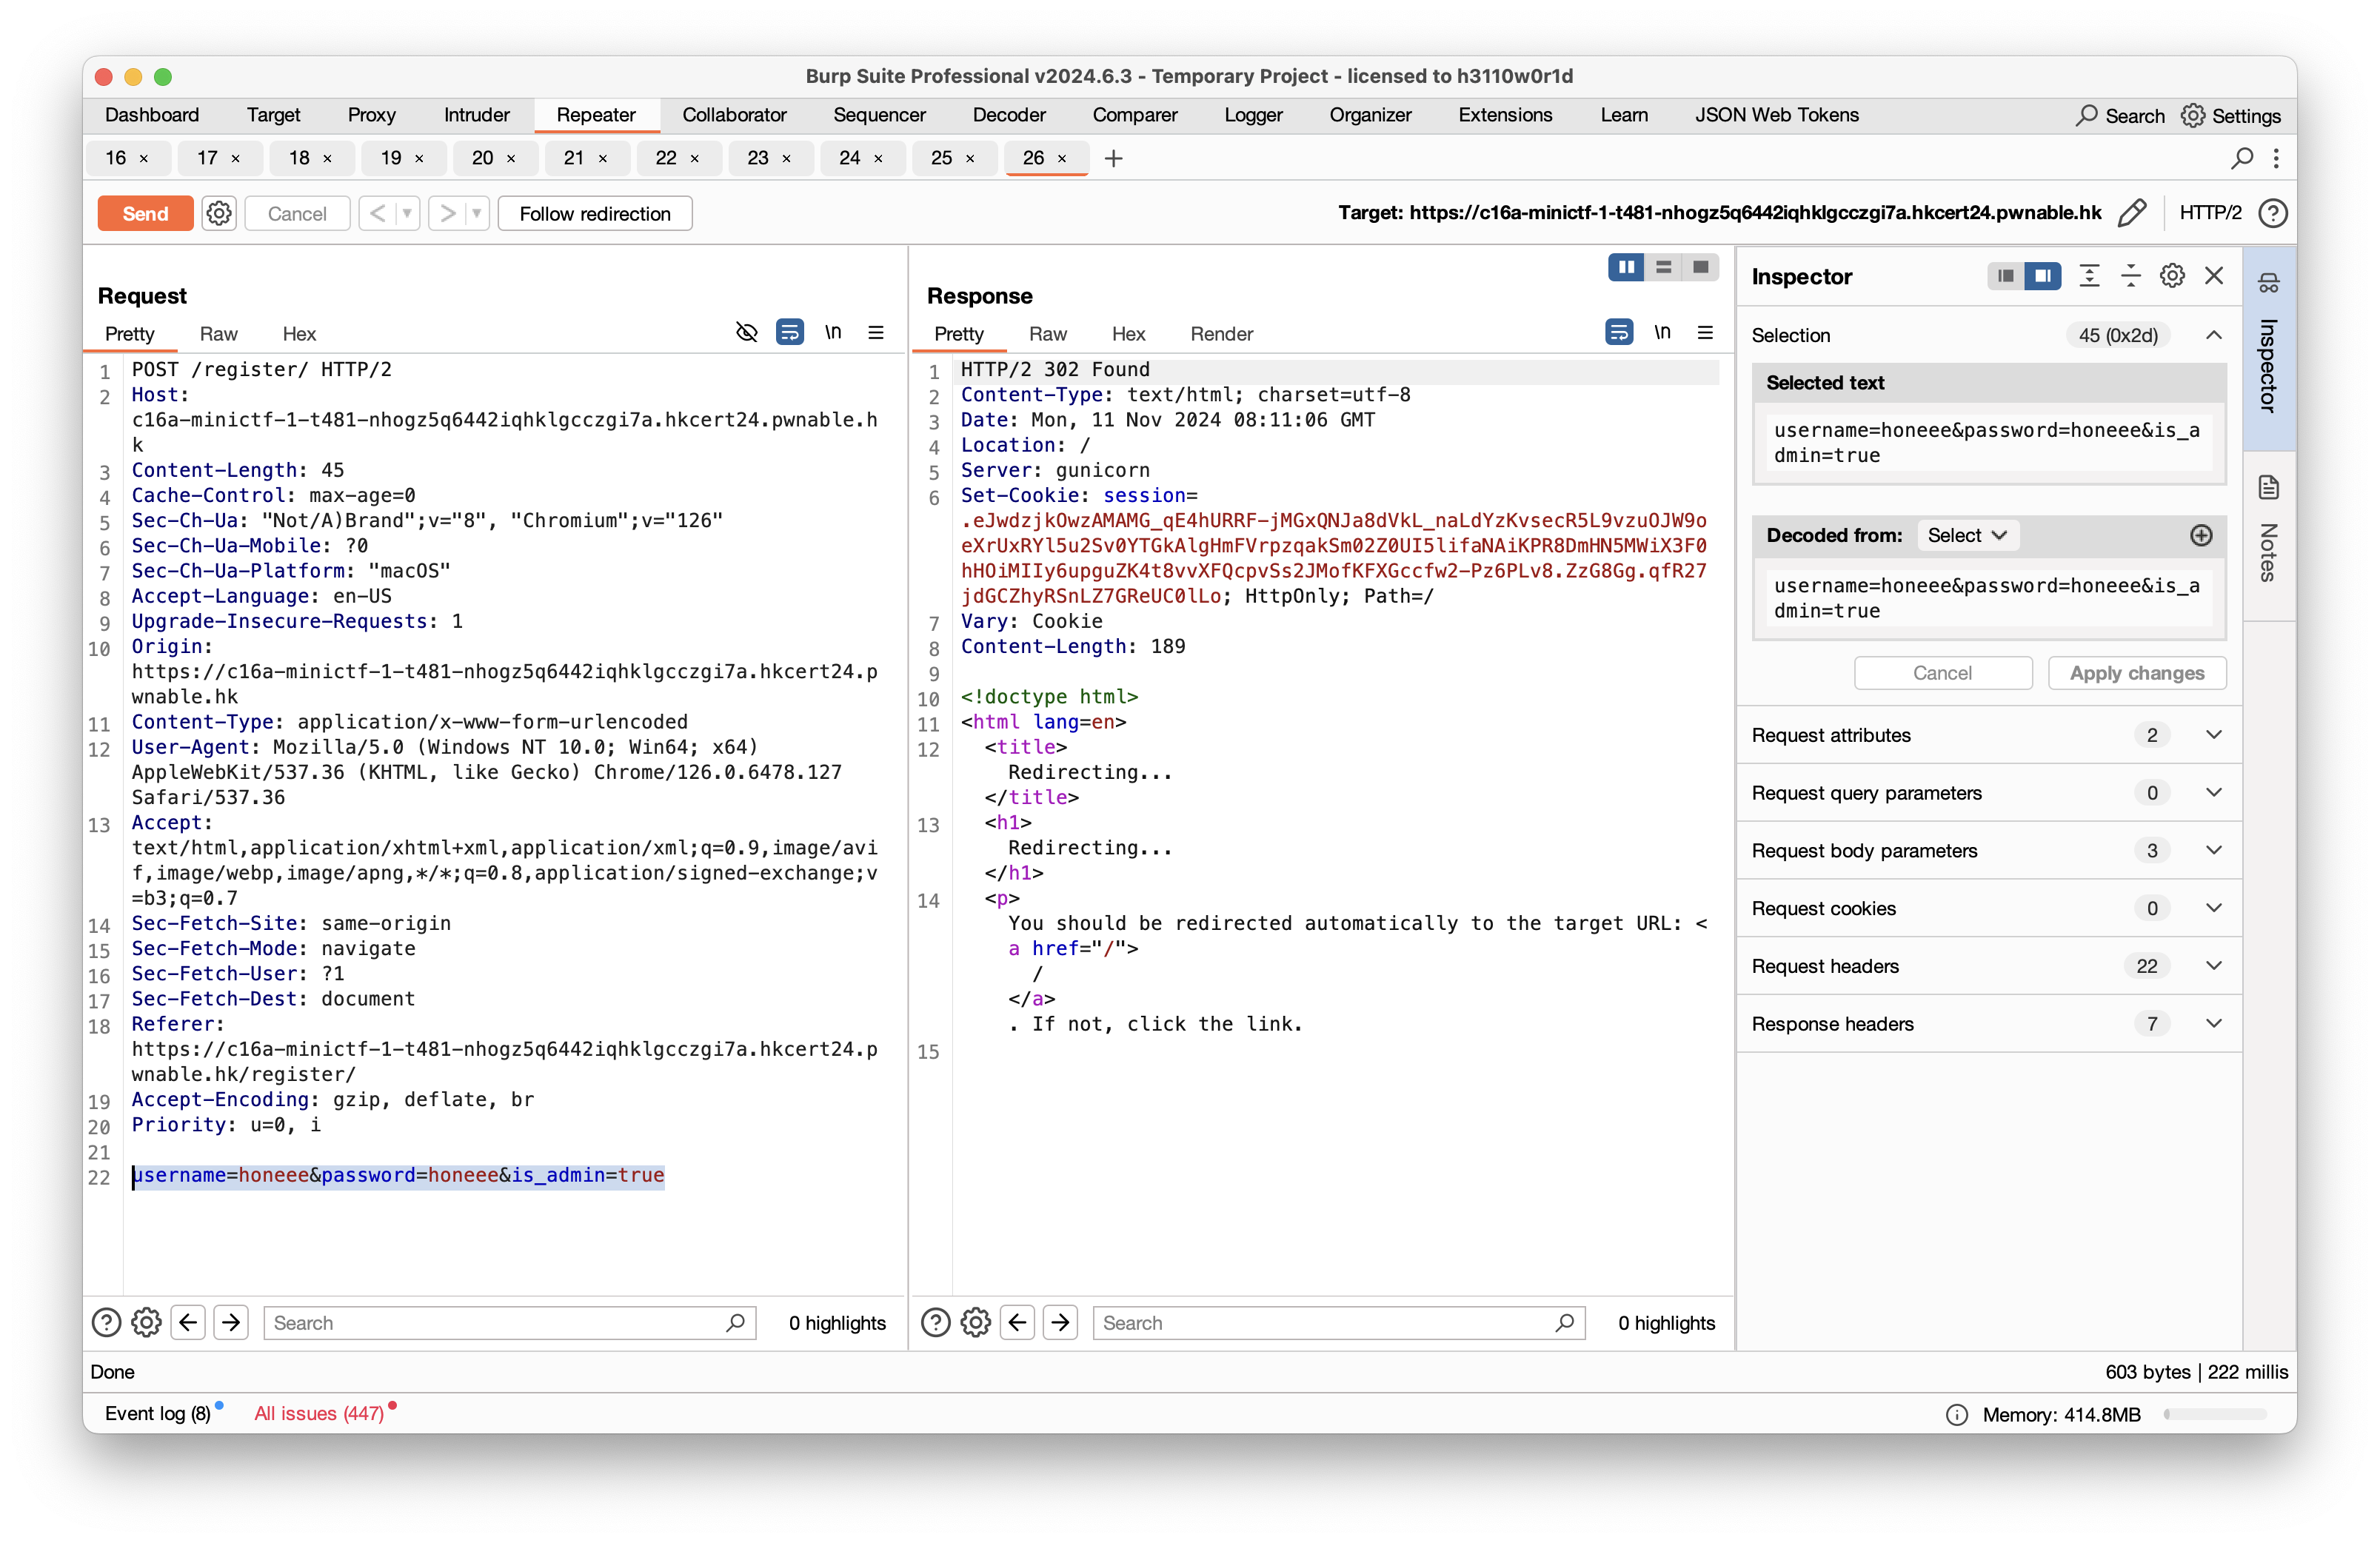Go to next match in Request search
Screen dimensions: 2380x1543
pos(231,1322)
